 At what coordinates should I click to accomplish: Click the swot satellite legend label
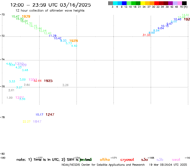point(176,160)
